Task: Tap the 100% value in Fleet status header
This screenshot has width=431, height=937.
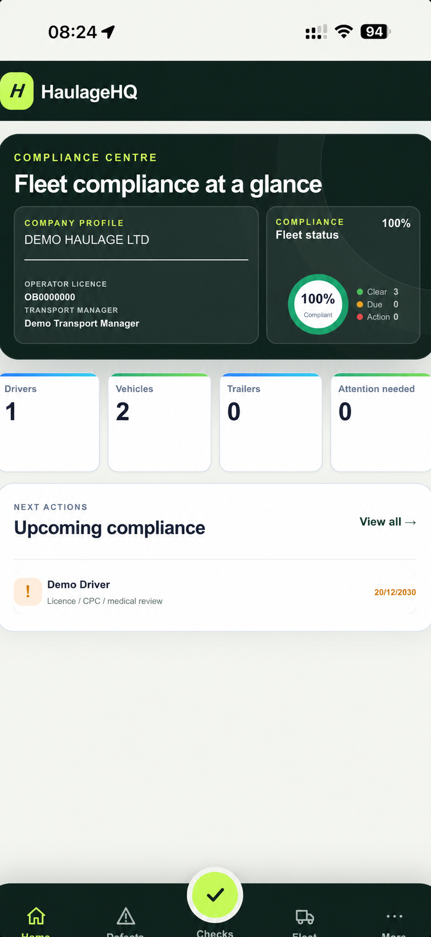Action: (396, 223)
